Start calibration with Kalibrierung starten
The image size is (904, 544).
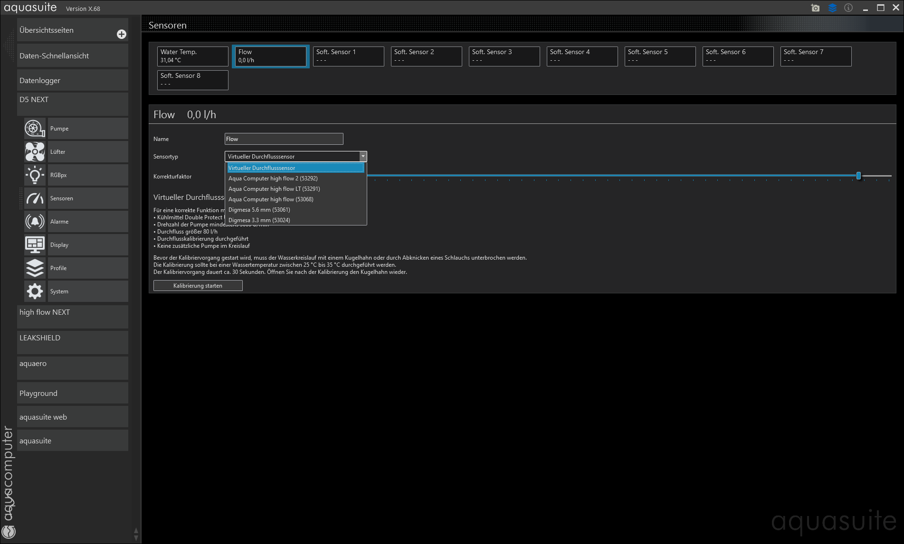click(x=198, y=286)
